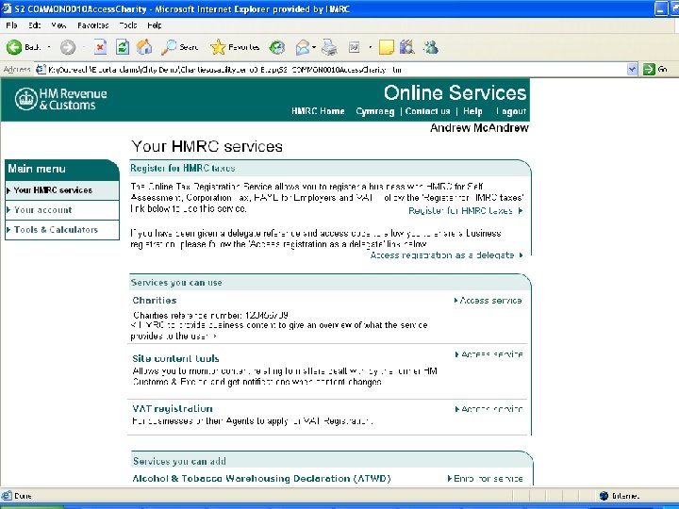Screen dimensions: 679x509
Task: Select Your HMRC services in main menu
Action: pyautogui.click(x=62, y=190)
